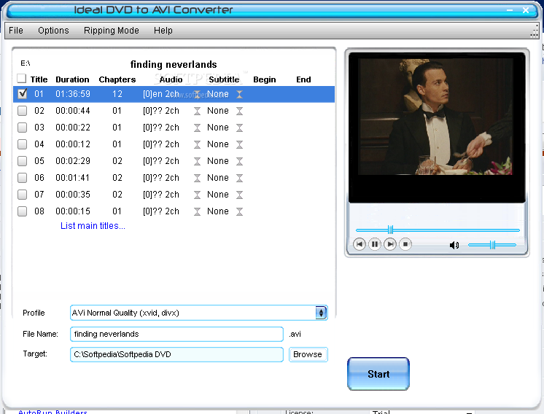
Task: Expand the Profile dropdown arrow
Action: click(x=321, y=313)
